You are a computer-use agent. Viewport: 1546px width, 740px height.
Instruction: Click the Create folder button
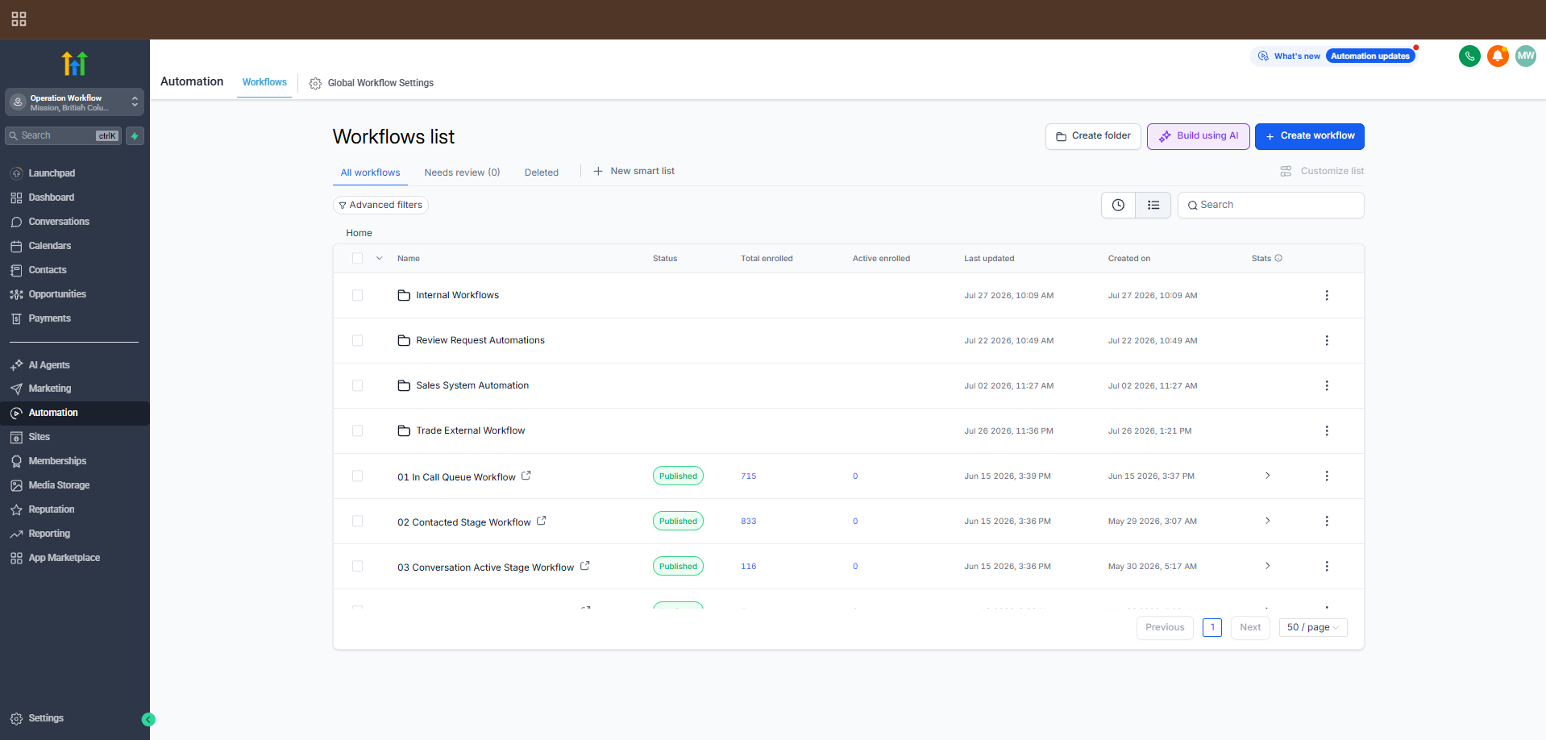(1093, 136)
